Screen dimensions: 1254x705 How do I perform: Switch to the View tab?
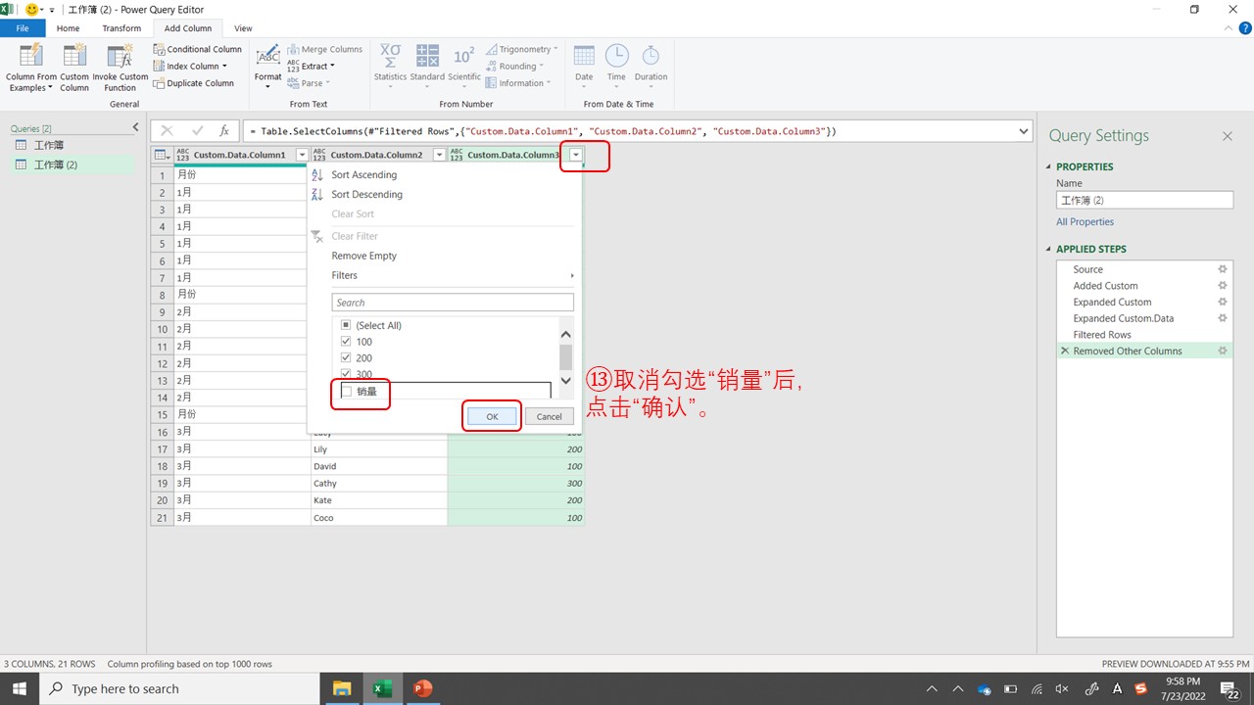pyautogui.click(x=243, y=28)
